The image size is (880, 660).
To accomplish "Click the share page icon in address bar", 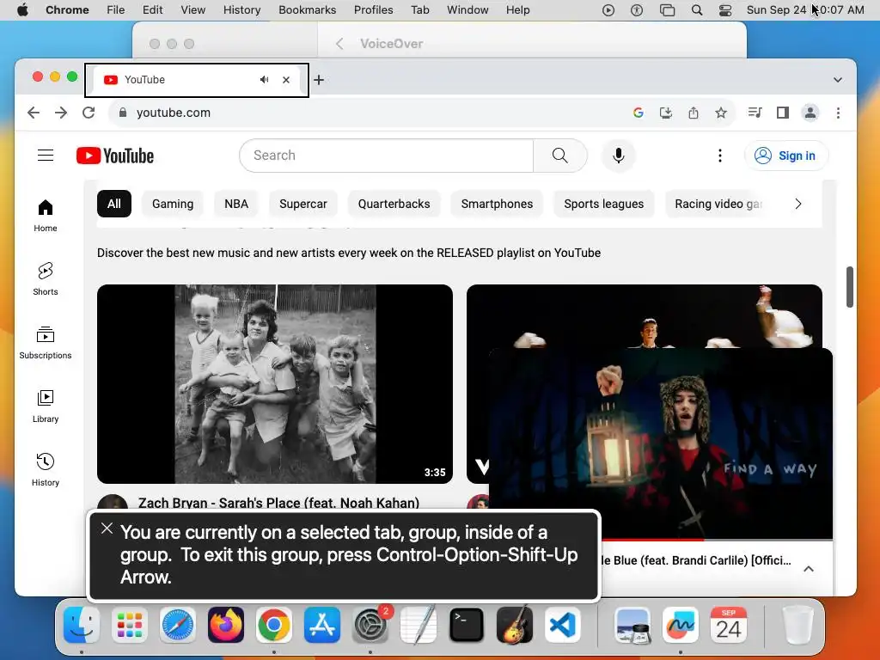I will [694, 113].
